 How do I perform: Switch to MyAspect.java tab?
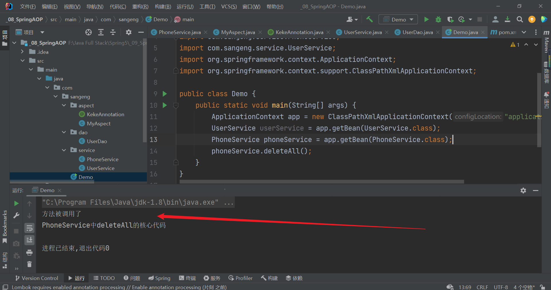tap(238, 32)
